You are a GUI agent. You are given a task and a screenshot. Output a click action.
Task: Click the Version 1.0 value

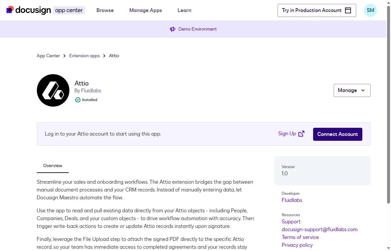pyautogui.click(x=285, y=174)
